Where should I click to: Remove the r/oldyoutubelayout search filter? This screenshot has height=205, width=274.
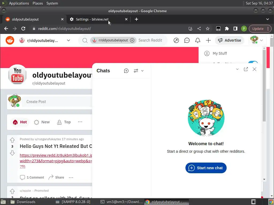point(132,40)
